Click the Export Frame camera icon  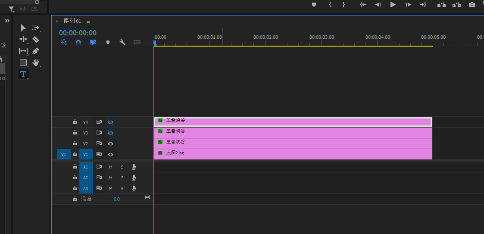click(472, 5)
